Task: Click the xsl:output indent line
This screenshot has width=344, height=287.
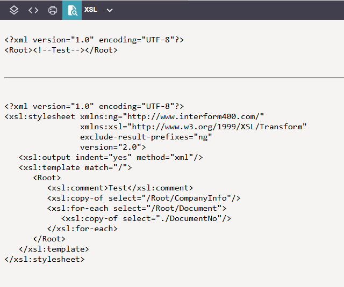Action: 111,157
